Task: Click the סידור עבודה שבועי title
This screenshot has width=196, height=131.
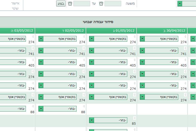Action: click(x=98, y=22)
